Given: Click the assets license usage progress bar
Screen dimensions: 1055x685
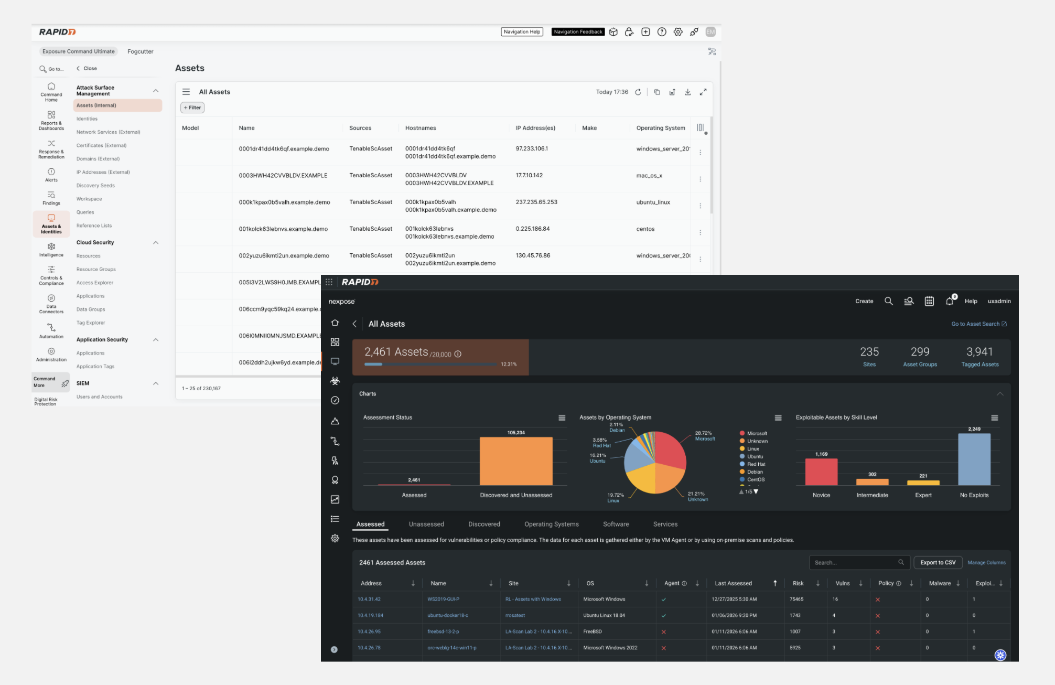Looking at the screenshot, I should coord(430,364).
